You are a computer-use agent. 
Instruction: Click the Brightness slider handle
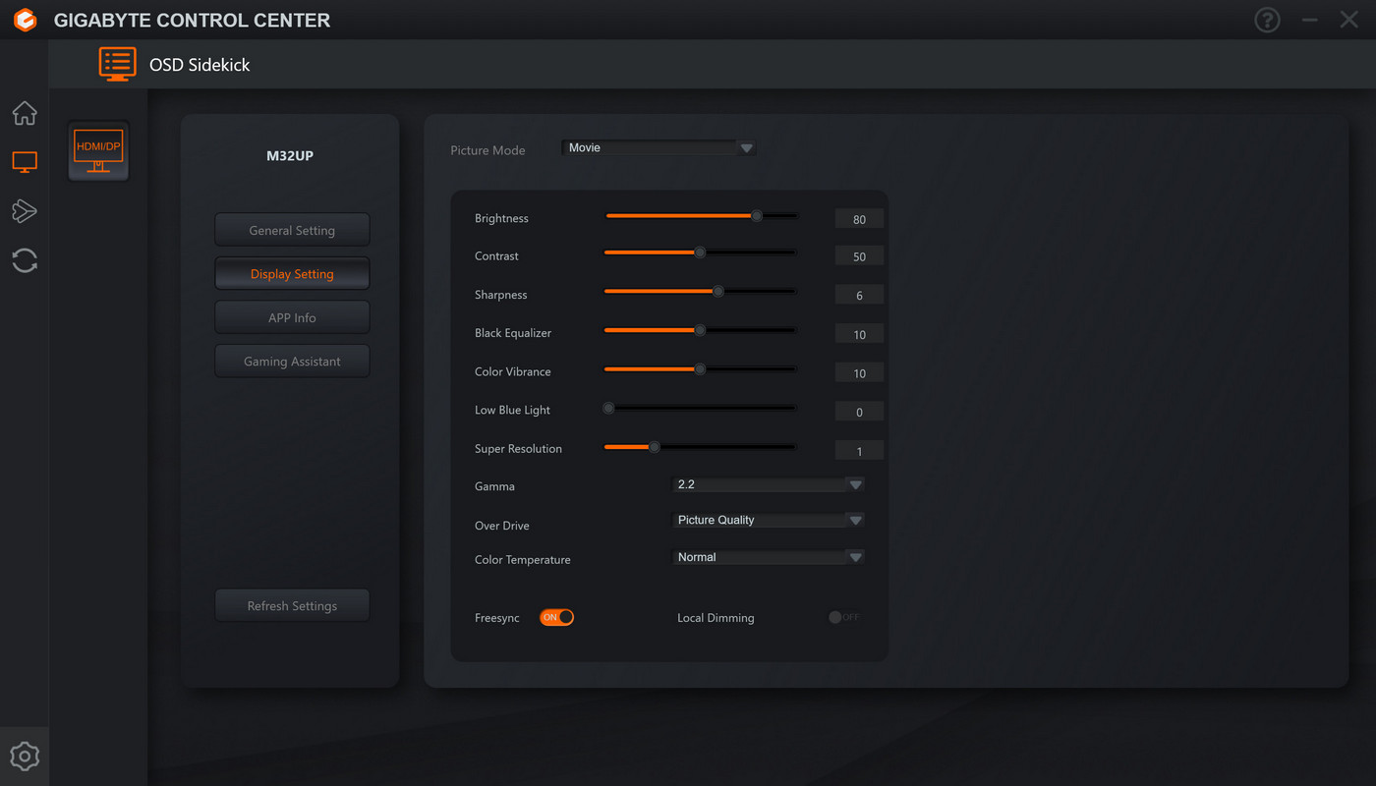pos(756,216)
